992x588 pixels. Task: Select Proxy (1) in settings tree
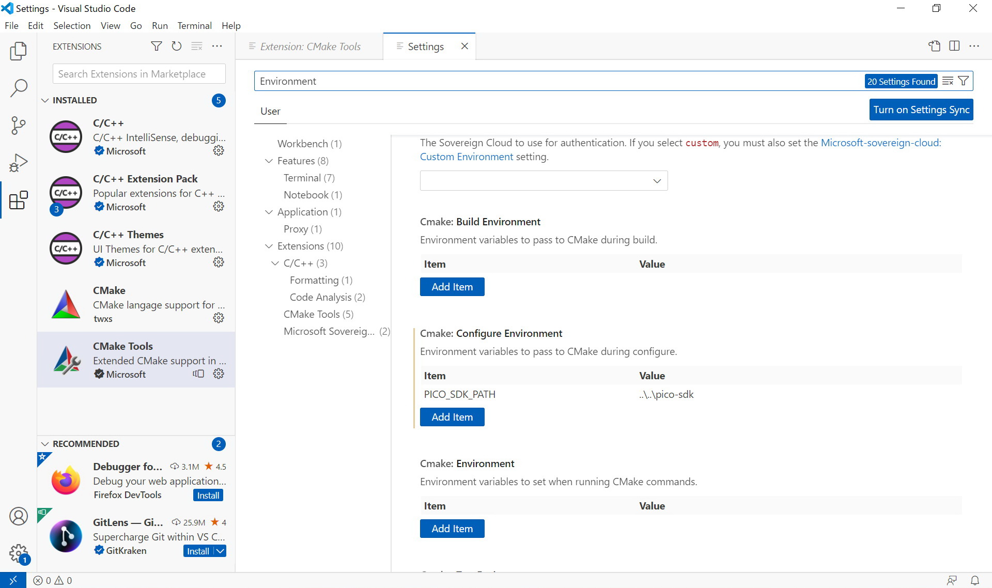[x=303, y=229]
